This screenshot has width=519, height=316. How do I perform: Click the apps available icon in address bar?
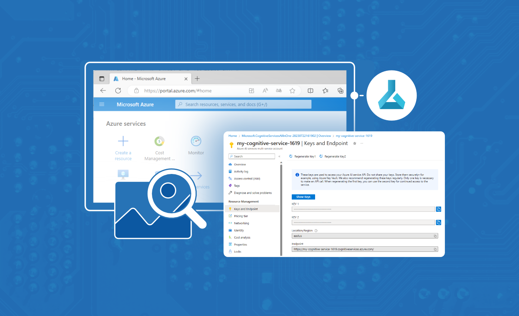point(251,90)
